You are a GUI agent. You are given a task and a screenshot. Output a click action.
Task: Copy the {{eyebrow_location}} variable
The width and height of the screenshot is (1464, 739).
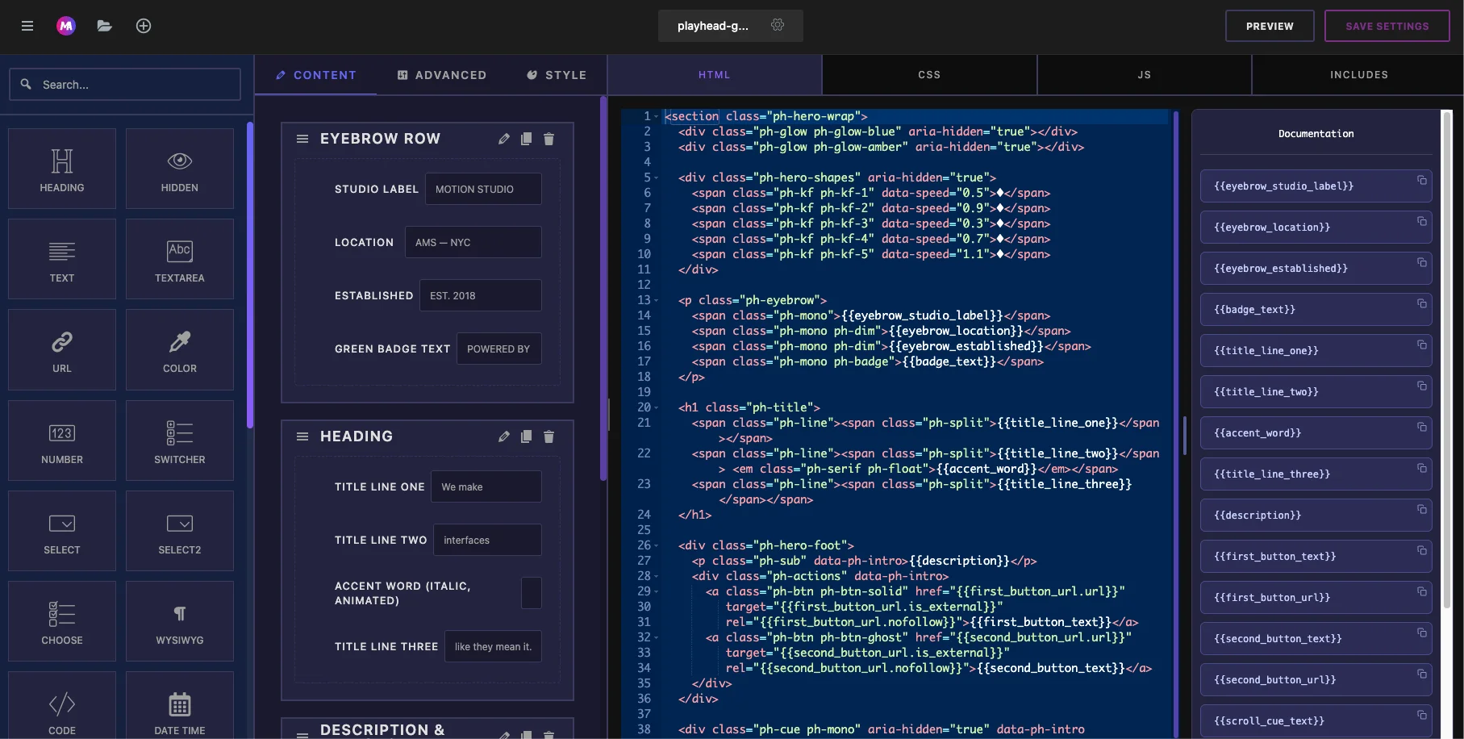click(x=1422, y=221)
